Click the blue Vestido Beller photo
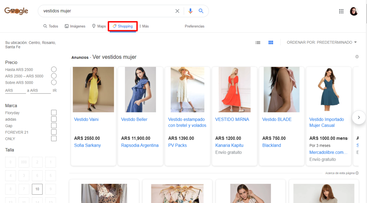This screenshot has width=367, height=203. pyautogui.click(x=140, y=89)
